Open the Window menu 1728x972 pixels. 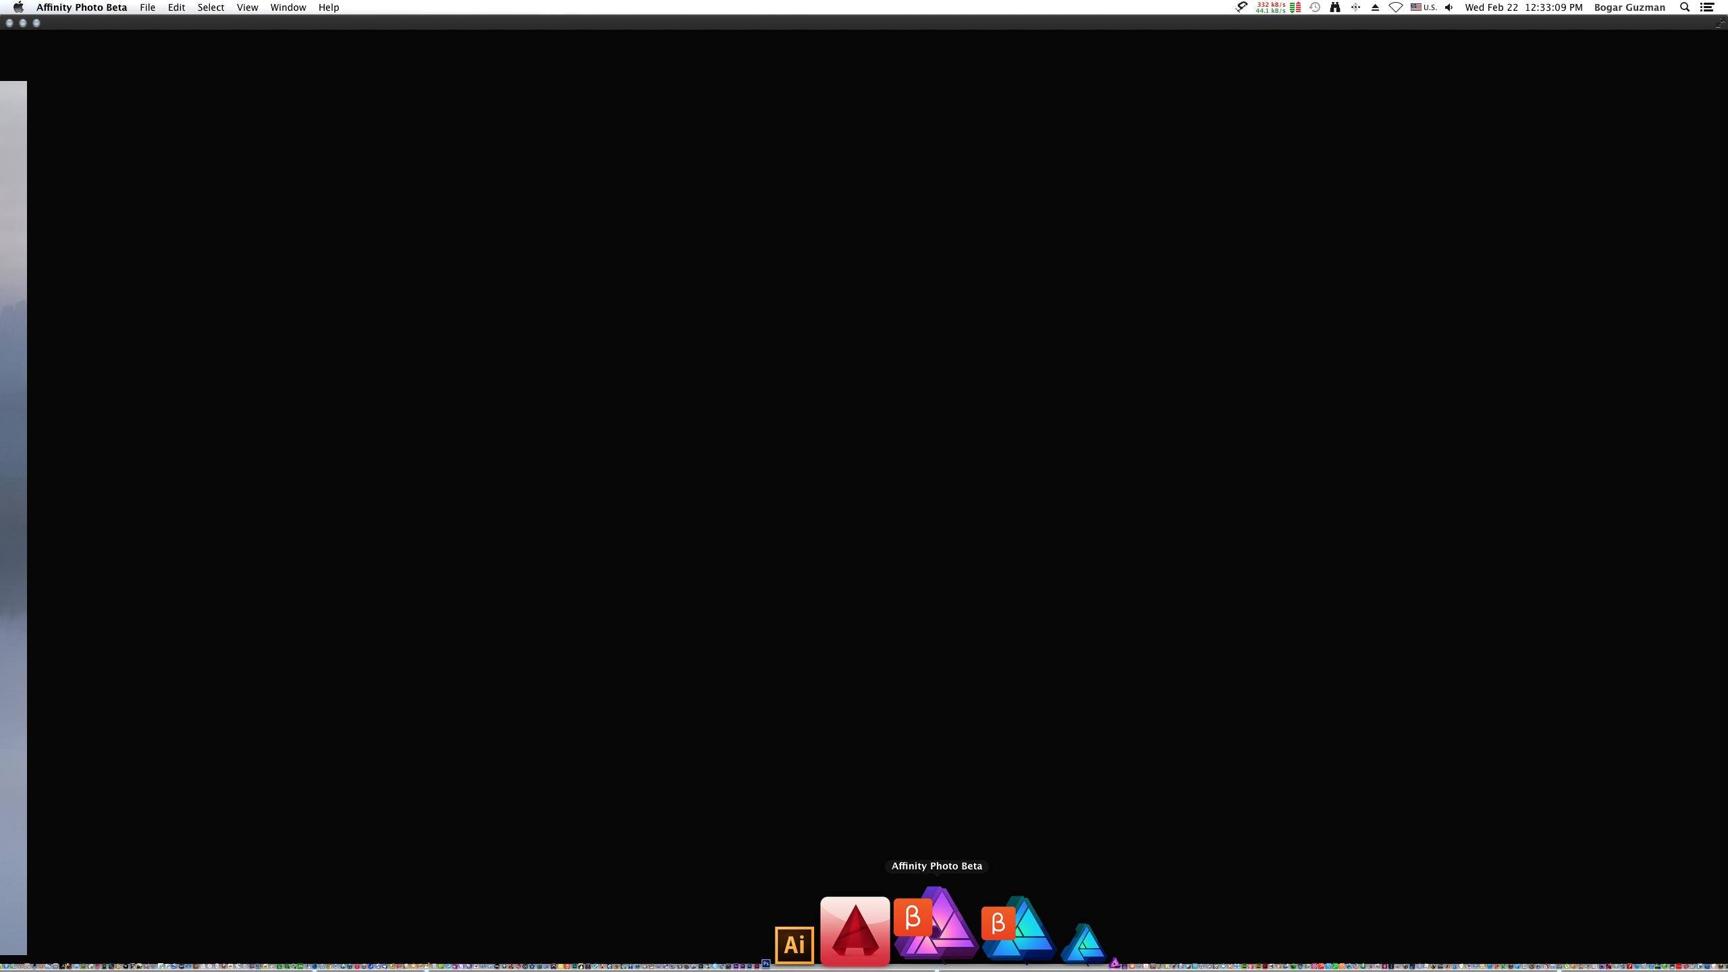(288, 7)
